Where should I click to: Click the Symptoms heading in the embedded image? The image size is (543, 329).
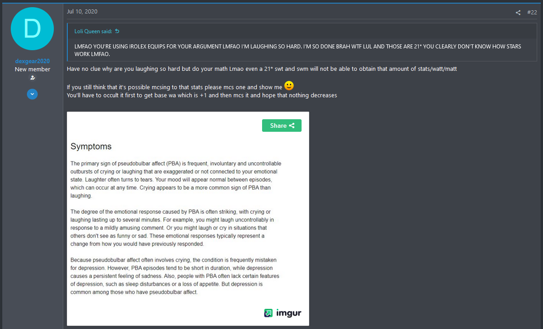[91, 147]
